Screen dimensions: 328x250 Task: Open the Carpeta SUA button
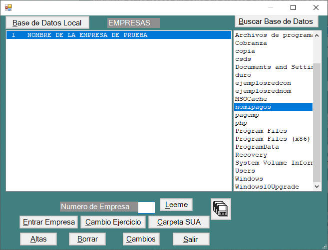coord(179,222)
